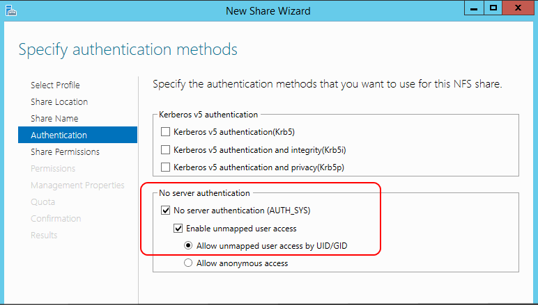Click the Confirmation step in sidebar

[56, 219]
